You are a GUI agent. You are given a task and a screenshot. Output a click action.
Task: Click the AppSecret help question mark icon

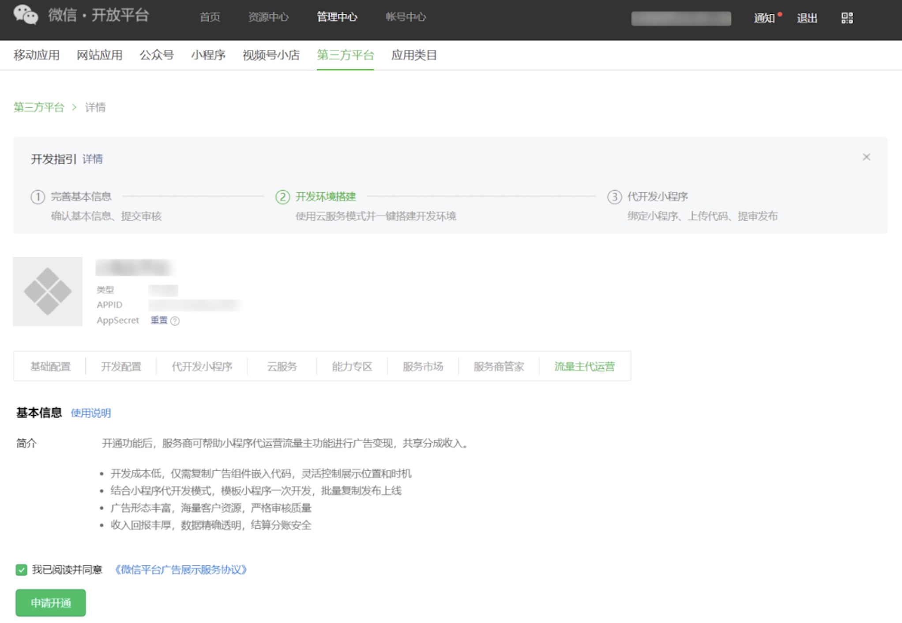coord(175,321)
